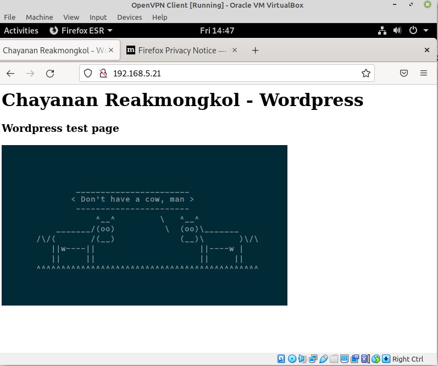Open the VirtualBox Help menu

coord(160,18)
